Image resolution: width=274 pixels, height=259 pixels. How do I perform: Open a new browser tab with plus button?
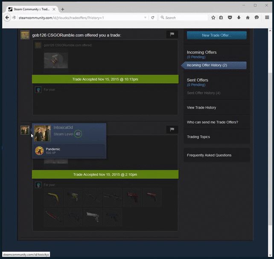coord(63,9)
